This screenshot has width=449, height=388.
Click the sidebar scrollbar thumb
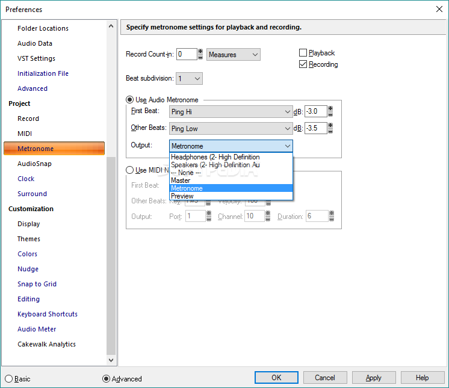coord(111,256)
